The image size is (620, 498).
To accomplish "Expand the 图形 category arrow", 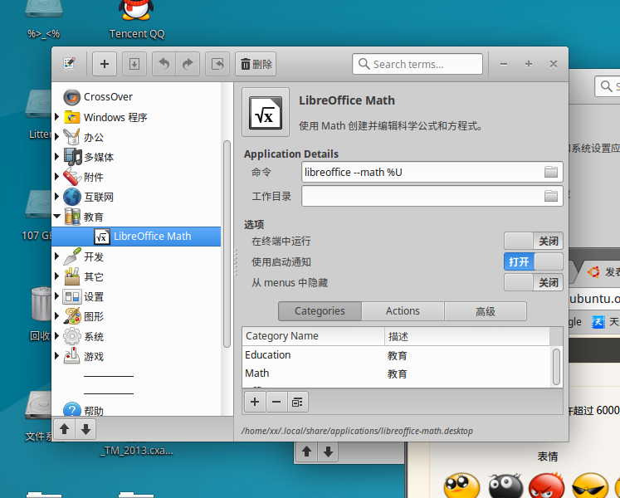I will pyautogui.click(x=56, y=315).
